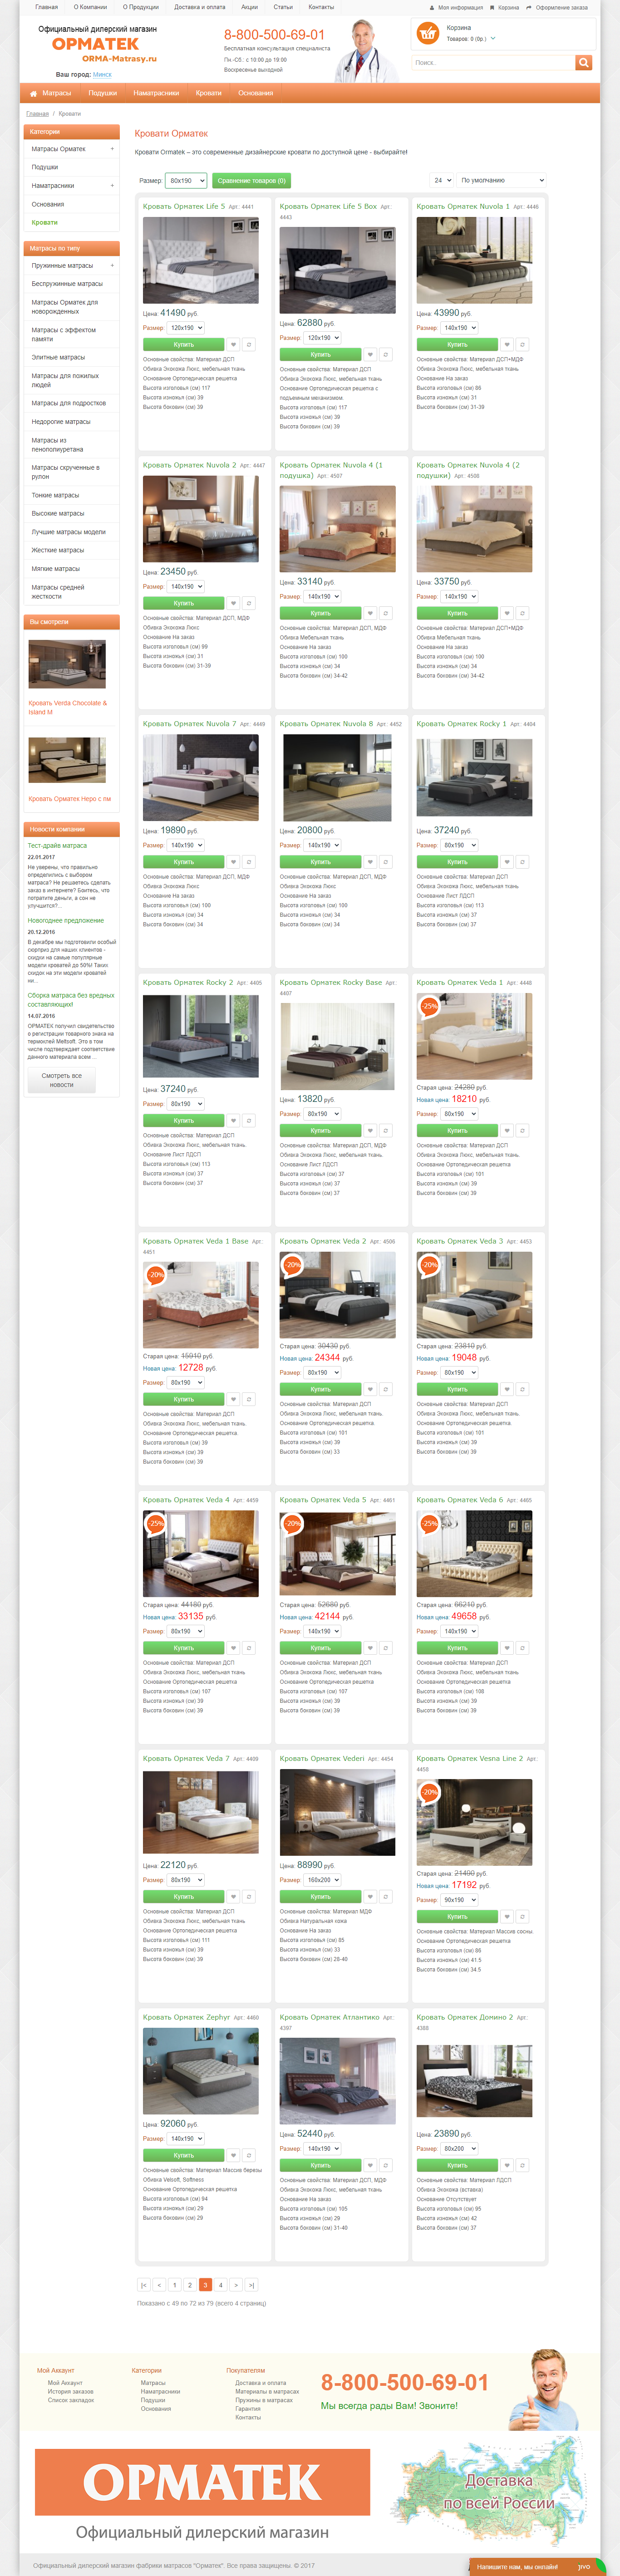Open Доставка и оплата top menu item
The height and width of the screenshot is (2576, 620).
click(x=200, y=7)
